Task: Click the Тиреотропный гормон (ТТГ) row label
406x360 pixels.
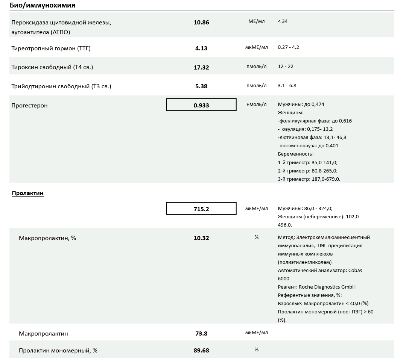Action: click(51, 48)
